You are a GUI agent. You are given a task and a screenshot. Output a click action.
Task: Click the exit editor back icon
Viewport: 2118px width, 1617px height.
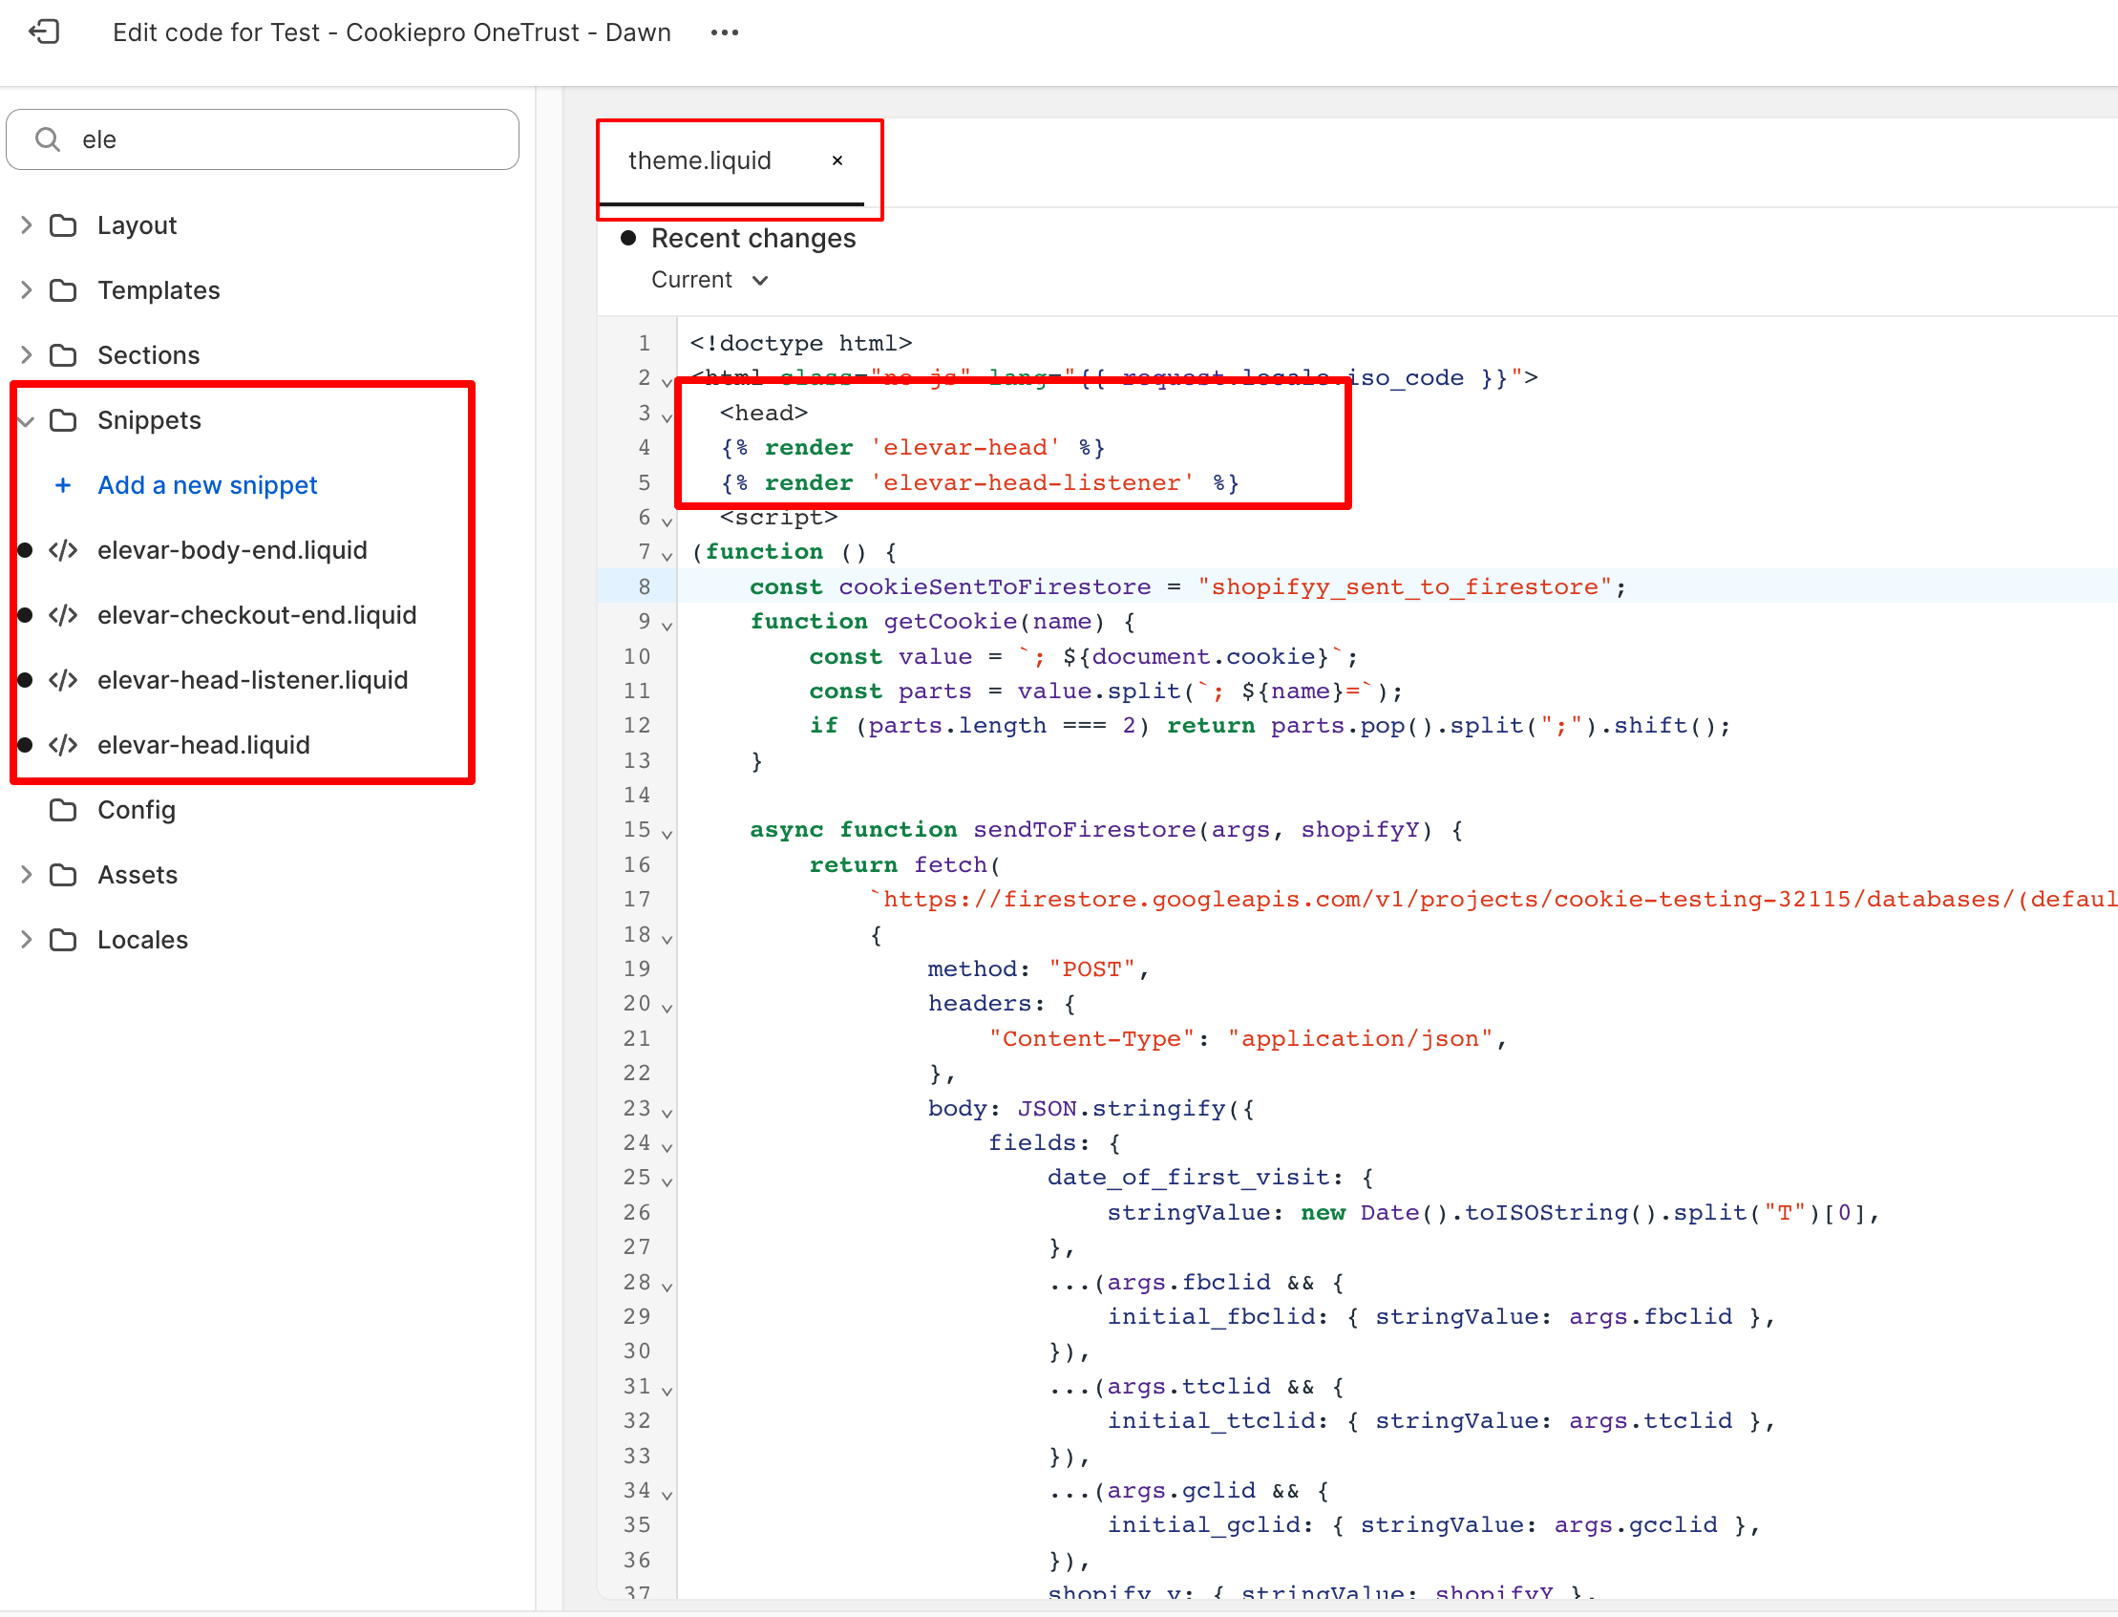tap(43, 32)
